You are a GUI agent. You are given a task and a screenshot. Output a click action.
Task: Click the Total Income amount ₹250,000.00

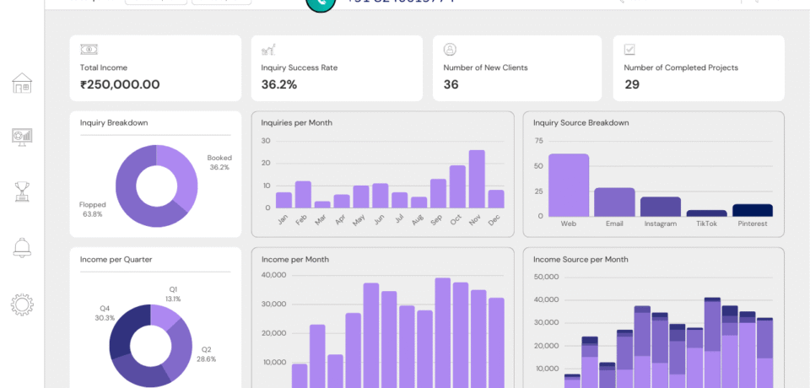tap(120, 84)
